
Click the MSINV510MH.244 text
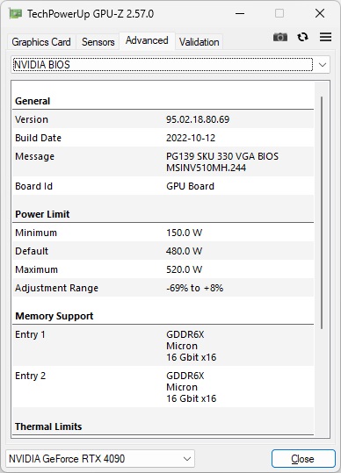[x=206, y=168]
